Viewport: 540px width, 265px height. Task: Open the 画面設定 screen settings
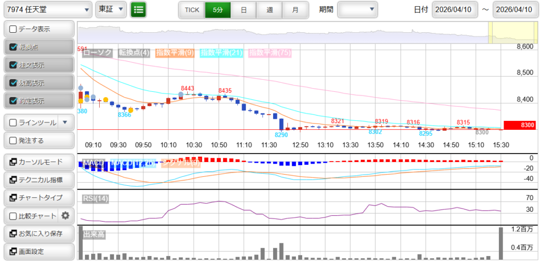38,251
